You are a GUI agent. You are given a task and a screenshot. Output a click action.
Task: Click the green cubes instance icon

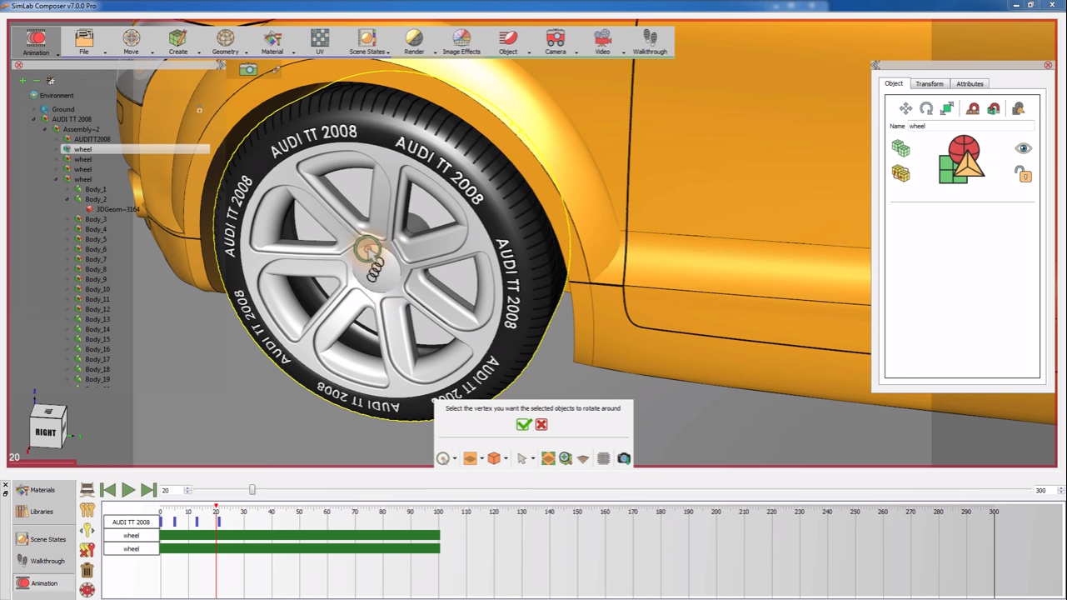pyautogui.click(x=900, y=147)
